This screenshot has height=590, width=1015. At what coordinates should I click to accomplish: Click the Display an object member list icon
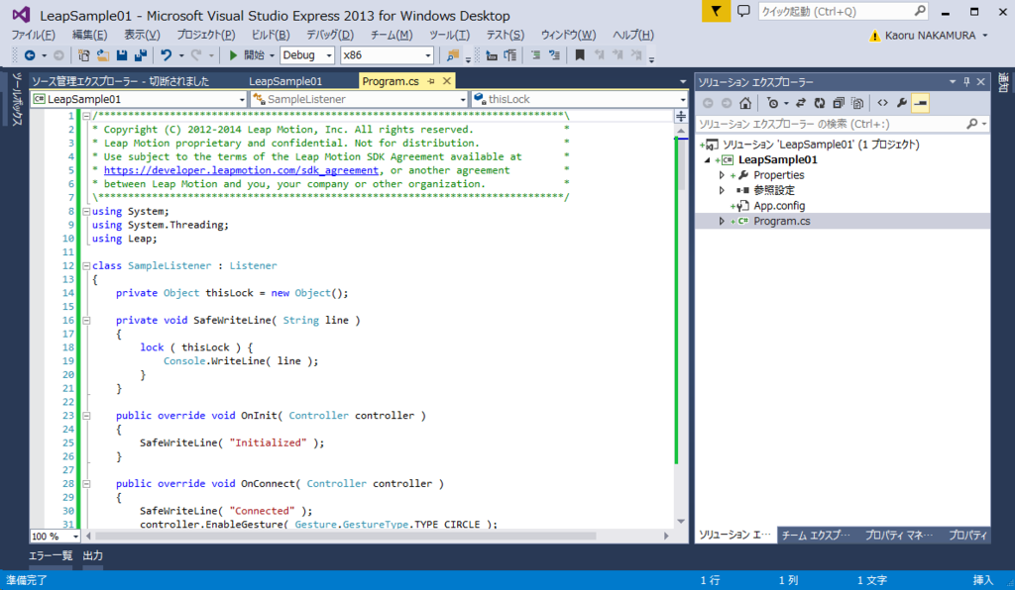click(492, 55)
